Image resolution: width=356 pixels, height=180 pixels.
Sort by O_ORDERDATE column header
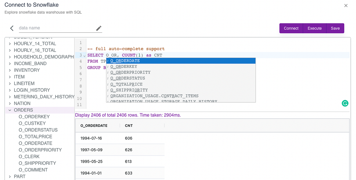[x=94, y=126]
